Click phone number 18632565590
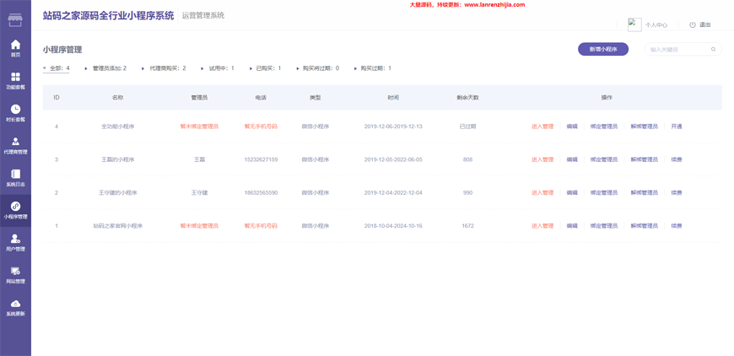734x356 pixels. click(x=261, y=192)
